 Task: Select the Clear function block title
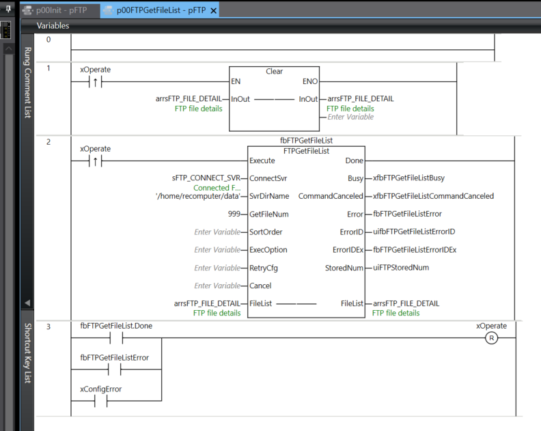point(274,71)
